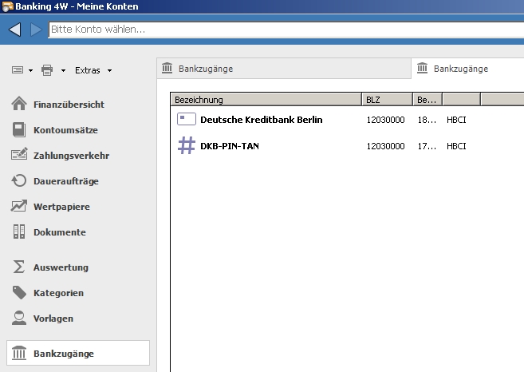Click the Kontoumsätze book icon
The width and height of the screenshot is (524, 372).
click(19, 129)
